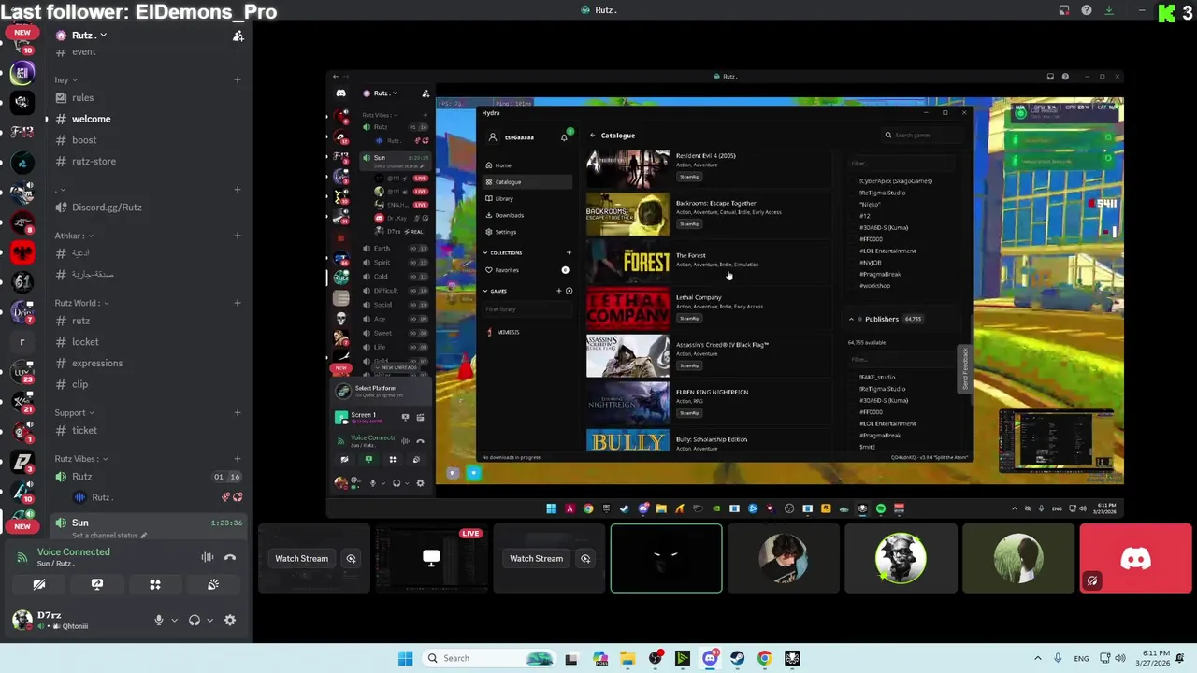The width and height of the screenshot is (1197, 673).
Task: Collapse the Rutz World category
Action: [x=81, y=303]
